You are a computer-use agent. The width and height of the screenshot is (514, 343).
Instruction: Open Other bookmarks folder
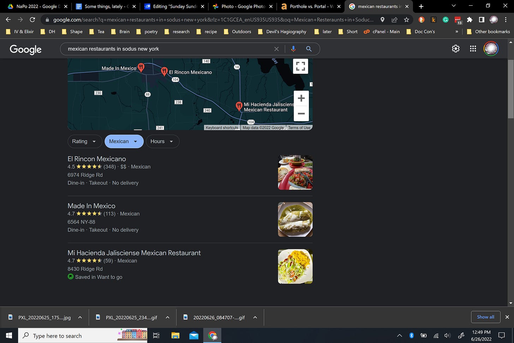[x=488, y=31]
